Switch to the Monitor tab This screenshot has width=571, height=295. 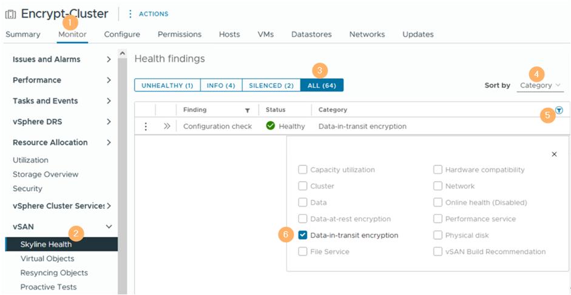[72, 34]
